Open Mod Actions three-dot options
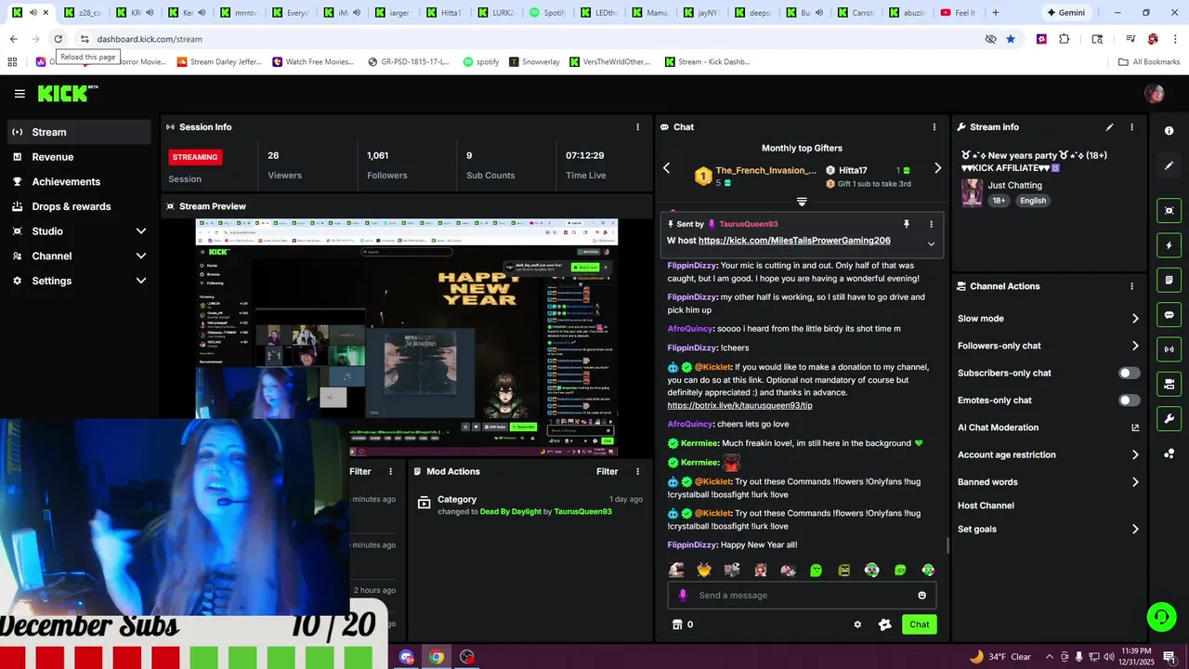Viewport: 1189px width, 669px height. point(637,472)
